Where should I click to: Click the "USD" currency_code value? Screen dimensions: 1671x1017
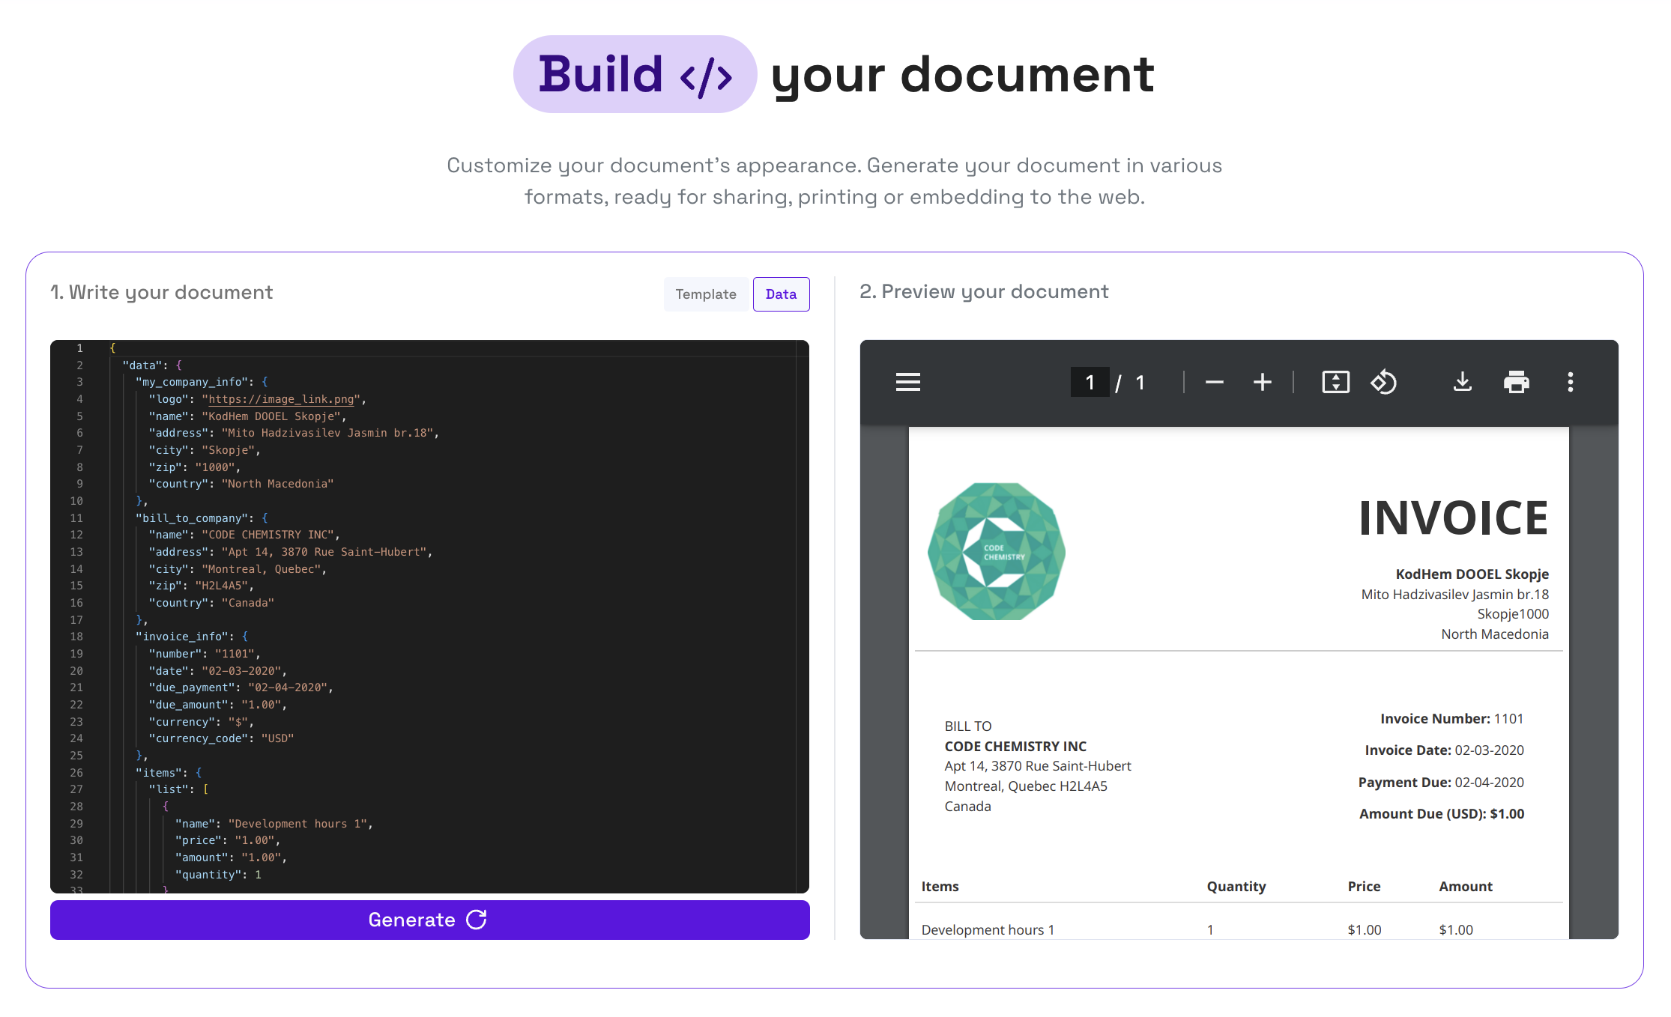277,738
